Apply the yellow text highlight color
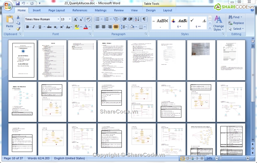257x163 pixels. 77,27
